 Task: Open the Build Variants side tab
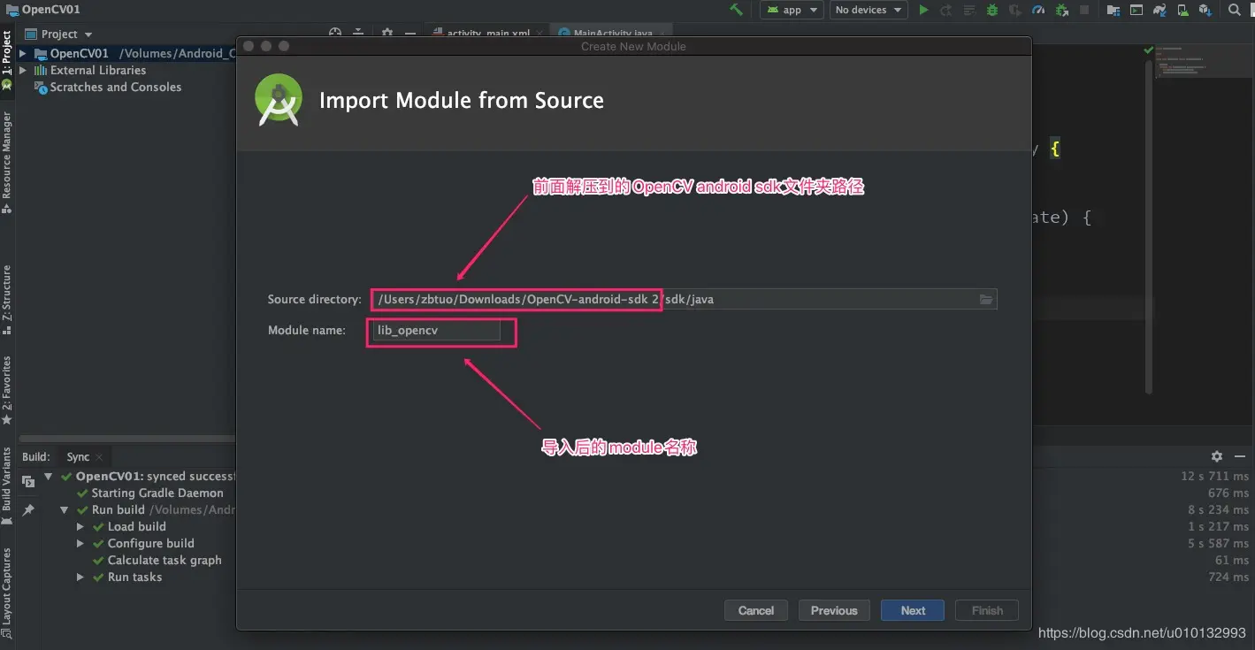tap(7, 485)
